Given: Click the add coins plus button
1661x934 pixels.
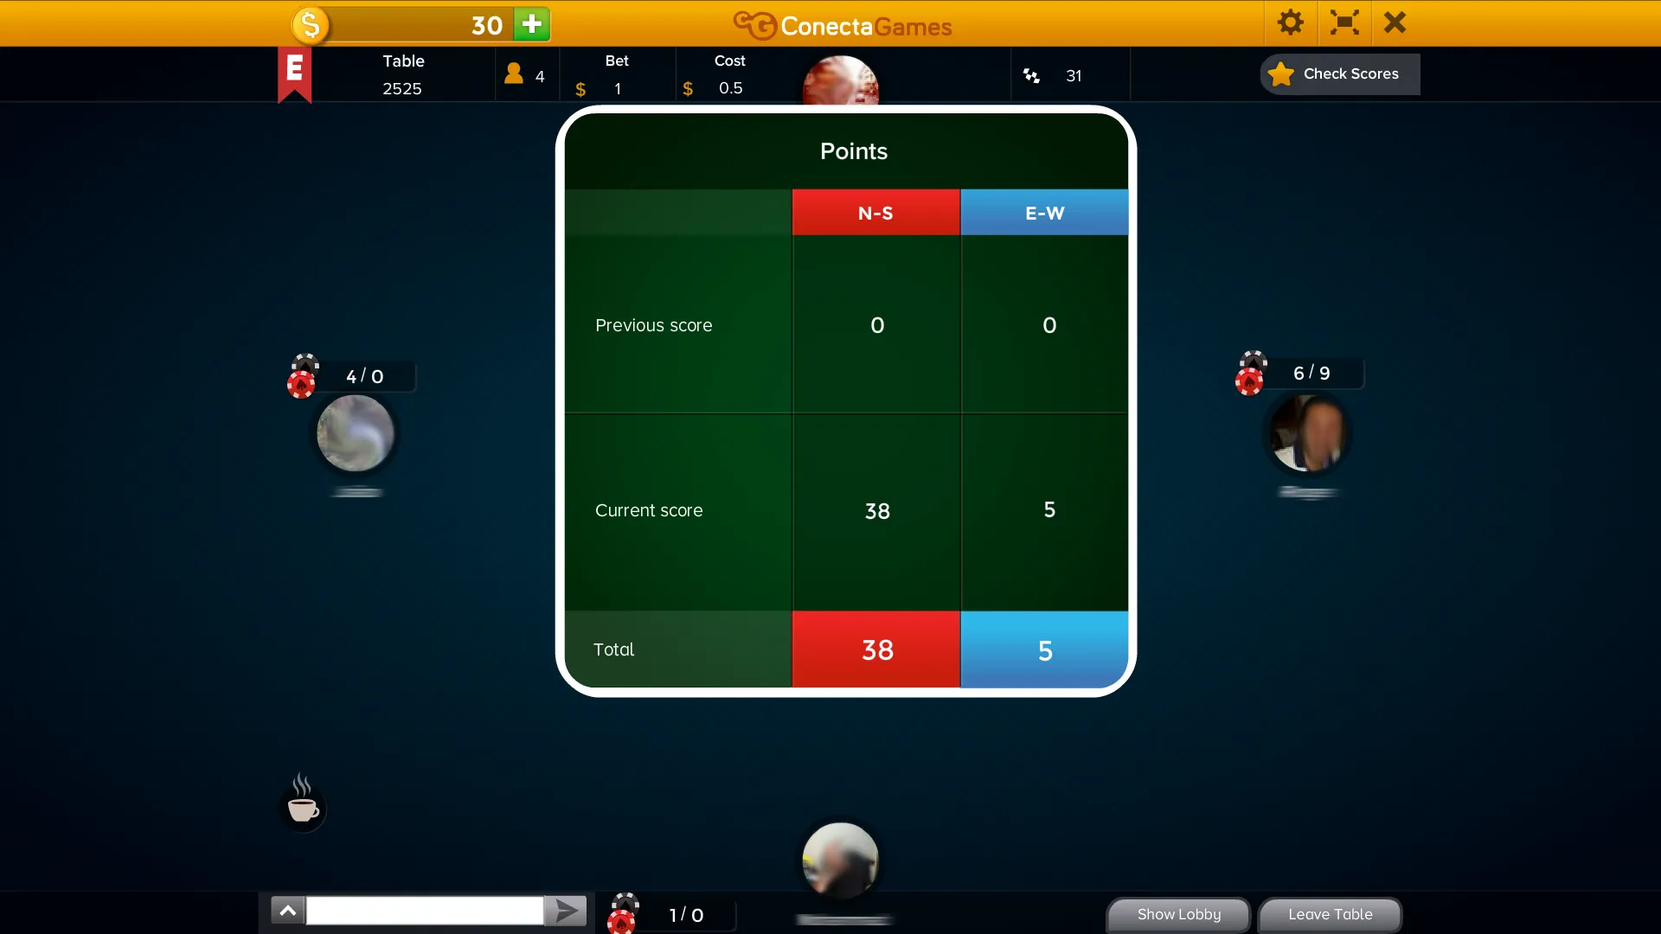Looking at the screenshot, I should pyautogui.click(x=529, y=24).
